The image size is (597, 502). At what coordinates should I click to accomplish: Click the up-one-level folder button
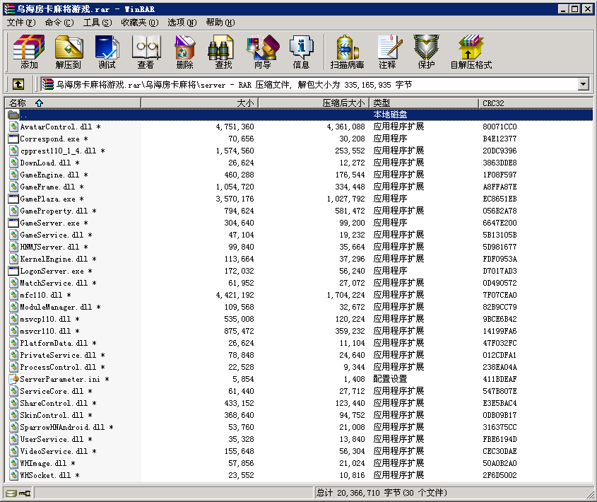(x=18, y=84)
